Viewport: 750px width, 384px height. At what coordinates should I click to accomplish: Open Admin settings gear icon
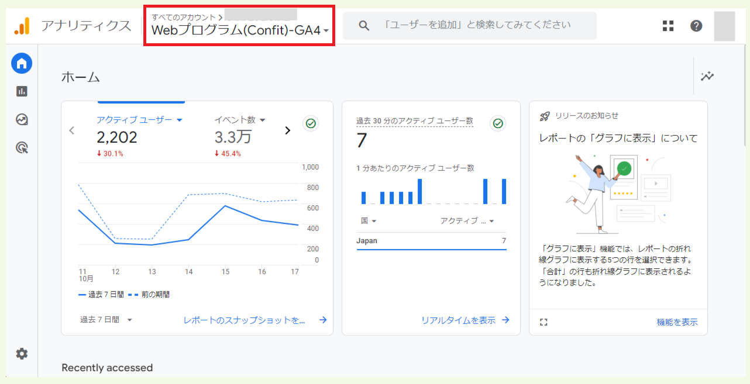[x=22, y=354]
